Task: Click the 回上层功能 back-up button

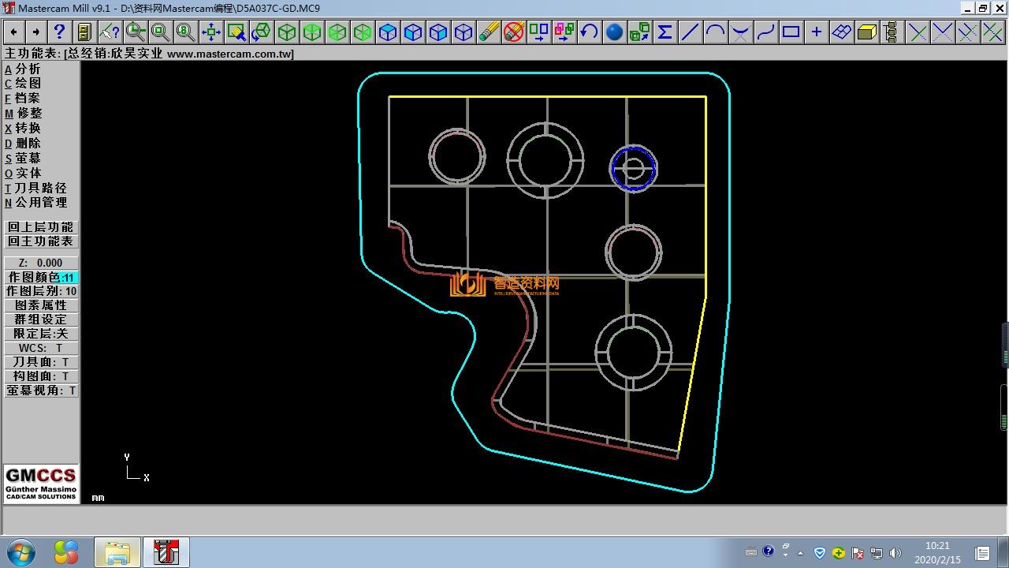Action: tap(41, 227)
